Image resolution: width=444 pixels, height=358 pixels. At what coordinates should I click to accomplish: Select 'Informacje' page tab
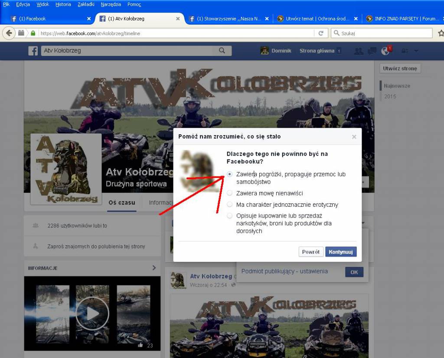coord(161,203)
